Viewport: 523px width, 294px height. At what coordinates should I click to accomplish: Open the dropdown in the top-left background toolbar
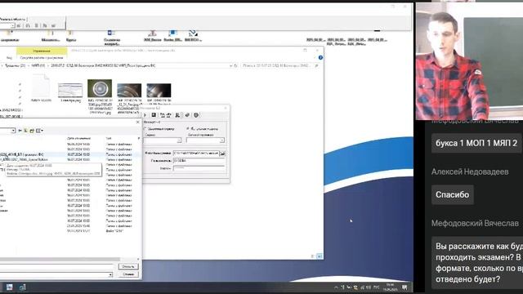pyautogui.click(x=13, y=25)
